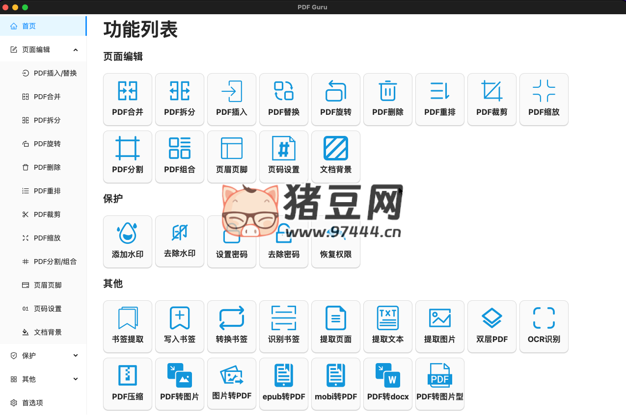
Task: Open the 双层PDF layers card
Action: 492,326
